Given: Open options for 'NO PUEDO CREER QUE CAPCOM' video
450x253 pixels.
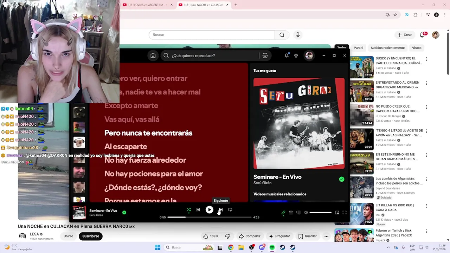Looking at the screenshot, I should coord(427,107).
